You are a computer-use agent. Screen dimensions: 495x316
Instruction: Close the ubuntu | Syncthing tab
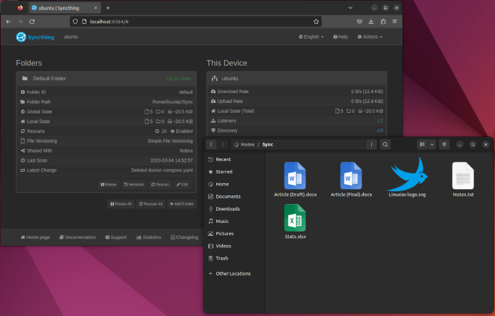(x=96, y=8)
